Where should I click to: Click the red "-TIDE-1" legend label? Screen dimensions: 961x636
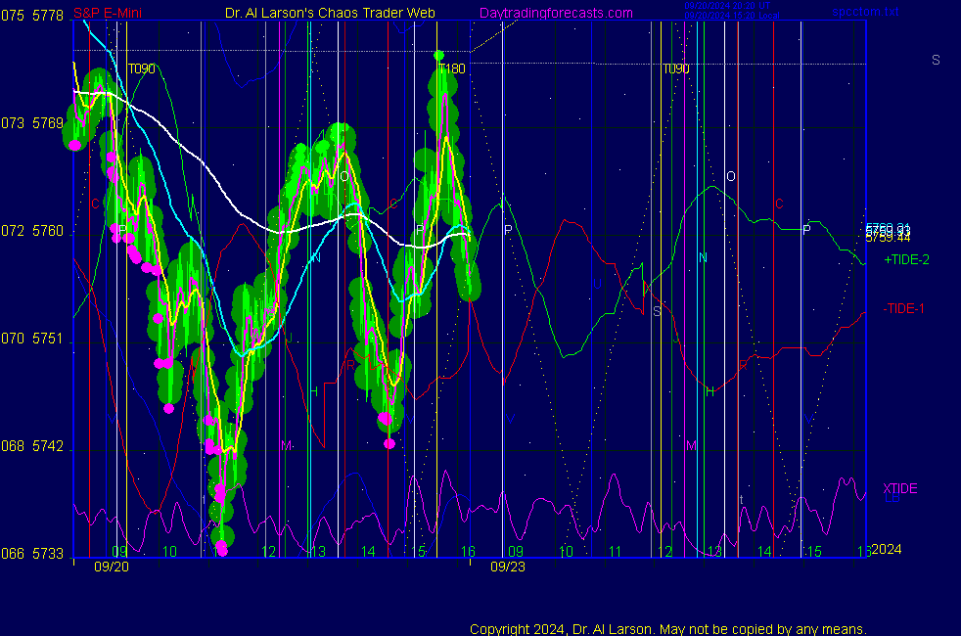[903, 309]
